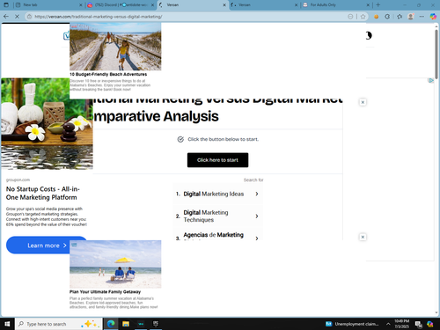The height and width of the screenshot is (330, 440).
Task: Open the '10 Budget-Friendly Beach Adventures' ad headline
Action: [108, 74]
